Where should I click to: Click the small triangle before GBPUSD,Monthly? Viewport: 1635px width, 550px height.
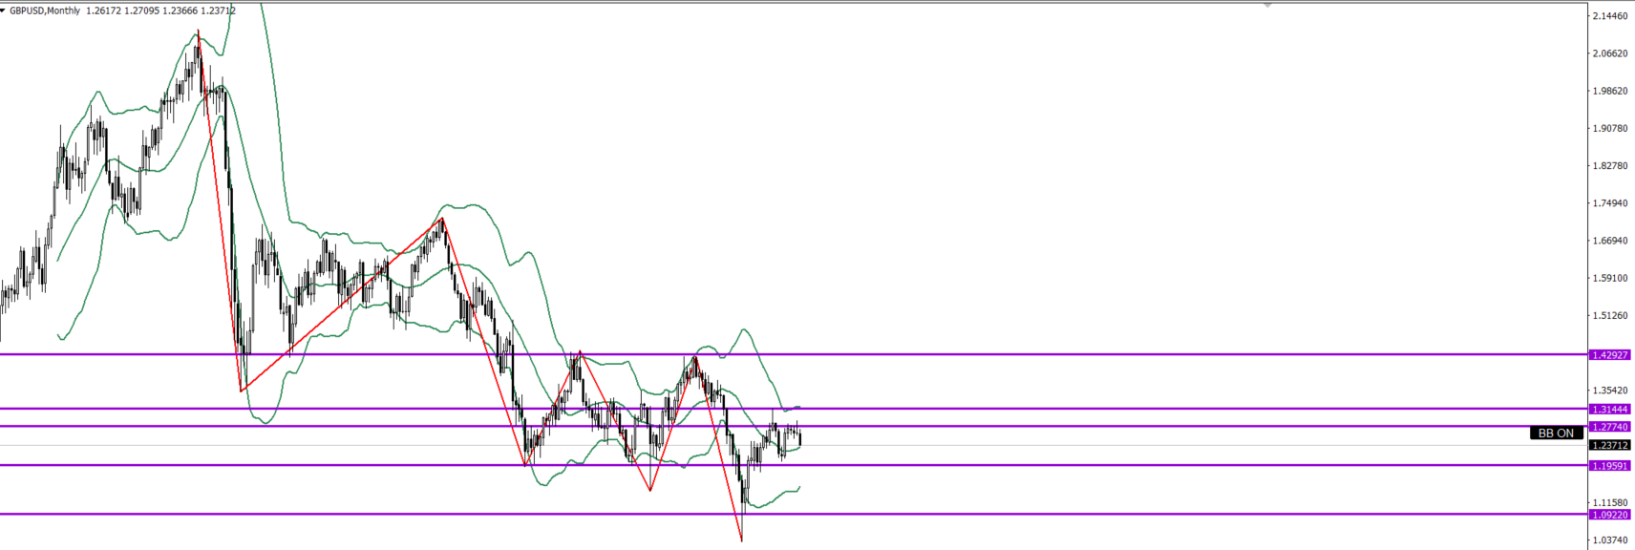point(4,11)
